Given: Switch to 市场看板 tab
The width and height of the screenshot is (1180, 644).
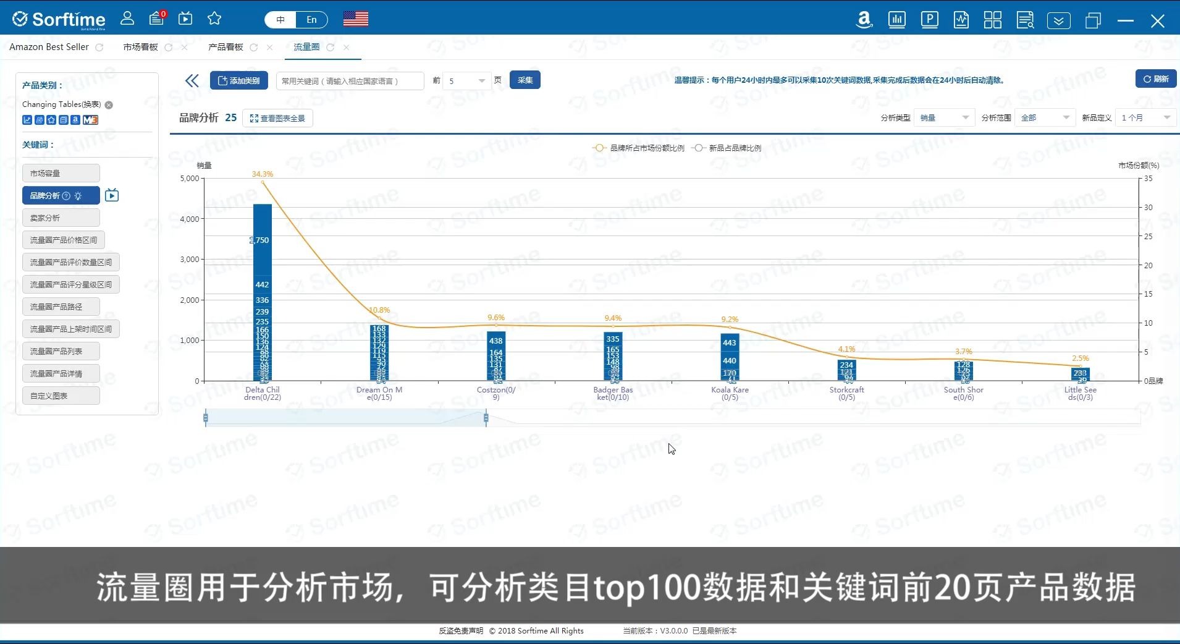Looking at the screenshot, I should (140, 47).
